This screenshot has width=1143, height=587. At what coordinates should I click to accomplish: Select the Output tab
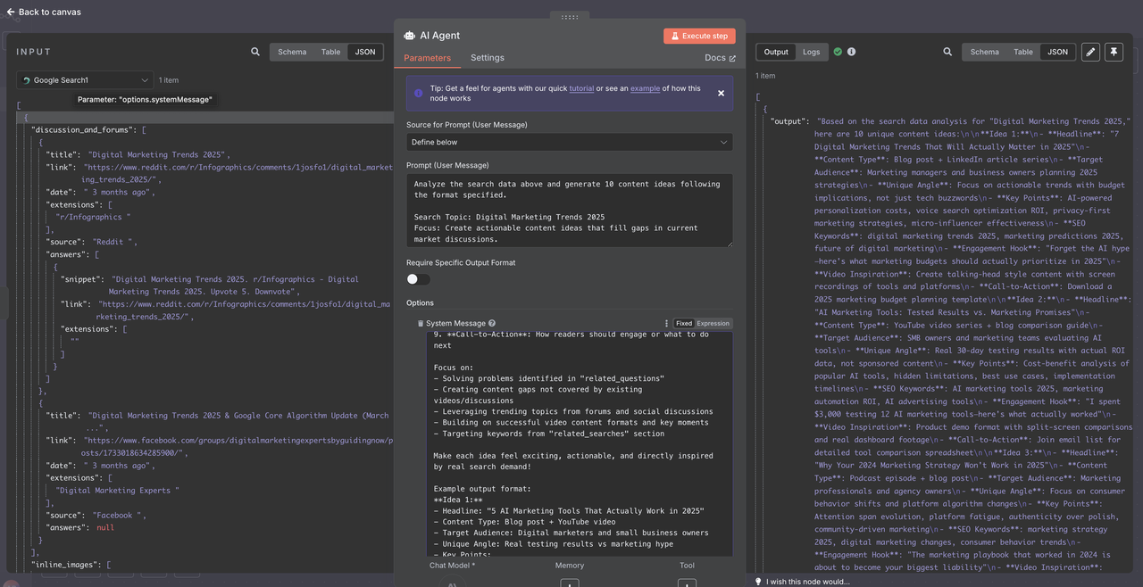coord(776,52)
